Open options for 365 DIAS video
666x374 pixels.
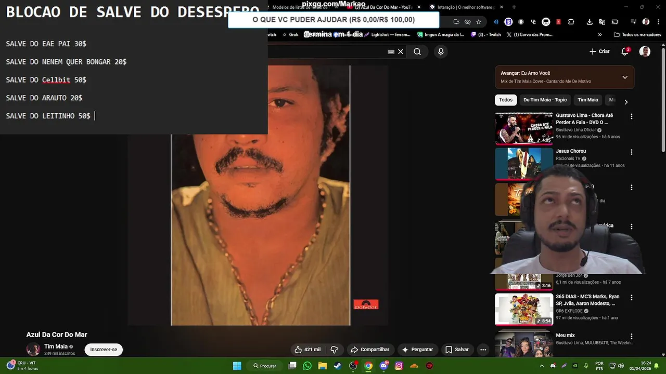pos(632,298)
